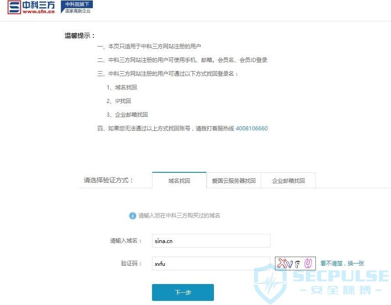The width and height of the screenshot is (391, 305).
Task: Click the 温馨提示 heading
Action: pos(80,36)
